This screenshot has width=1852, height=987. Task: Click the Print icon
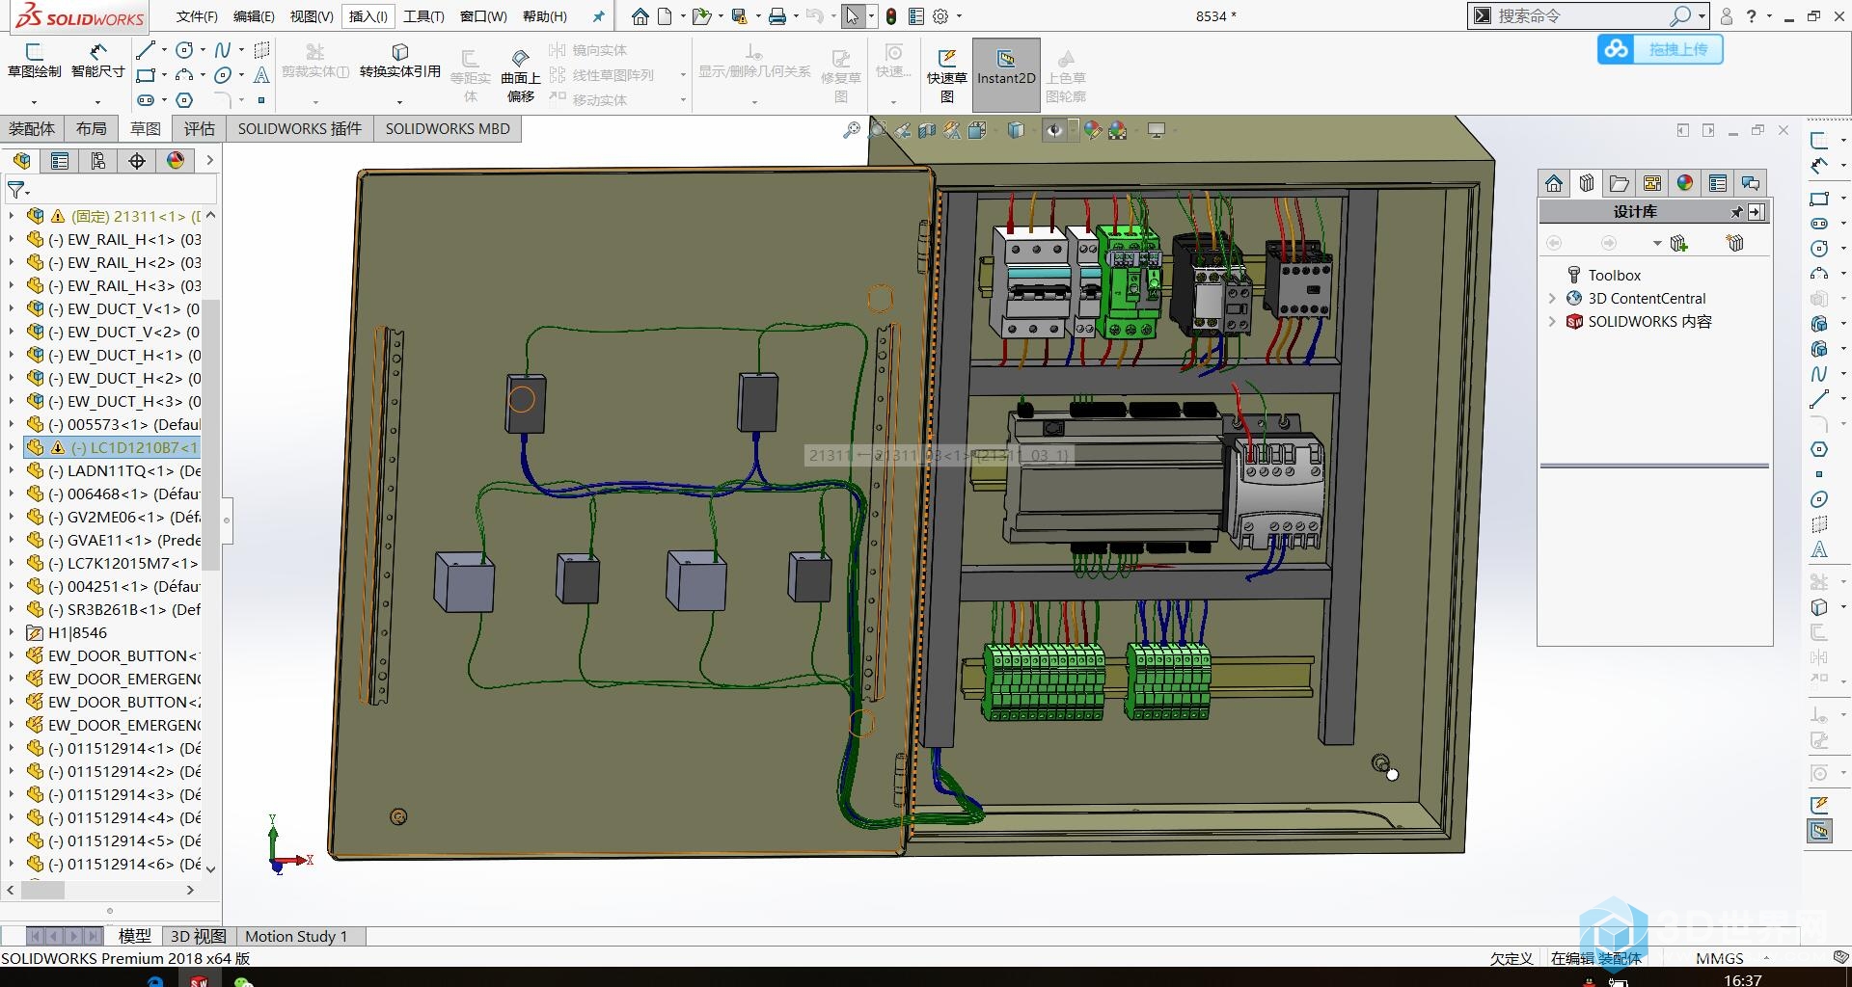click(776, 16)
